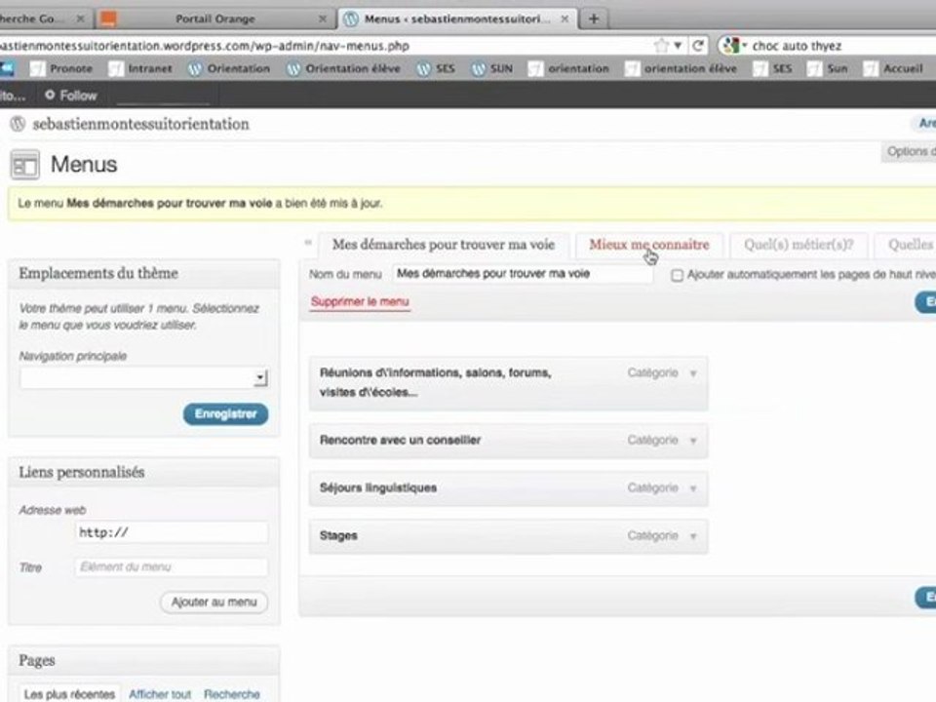936x702 pixels.
Task: Switch to Mes démarches pour trouver ma voie tab
Action: click(x=443, y=245)
